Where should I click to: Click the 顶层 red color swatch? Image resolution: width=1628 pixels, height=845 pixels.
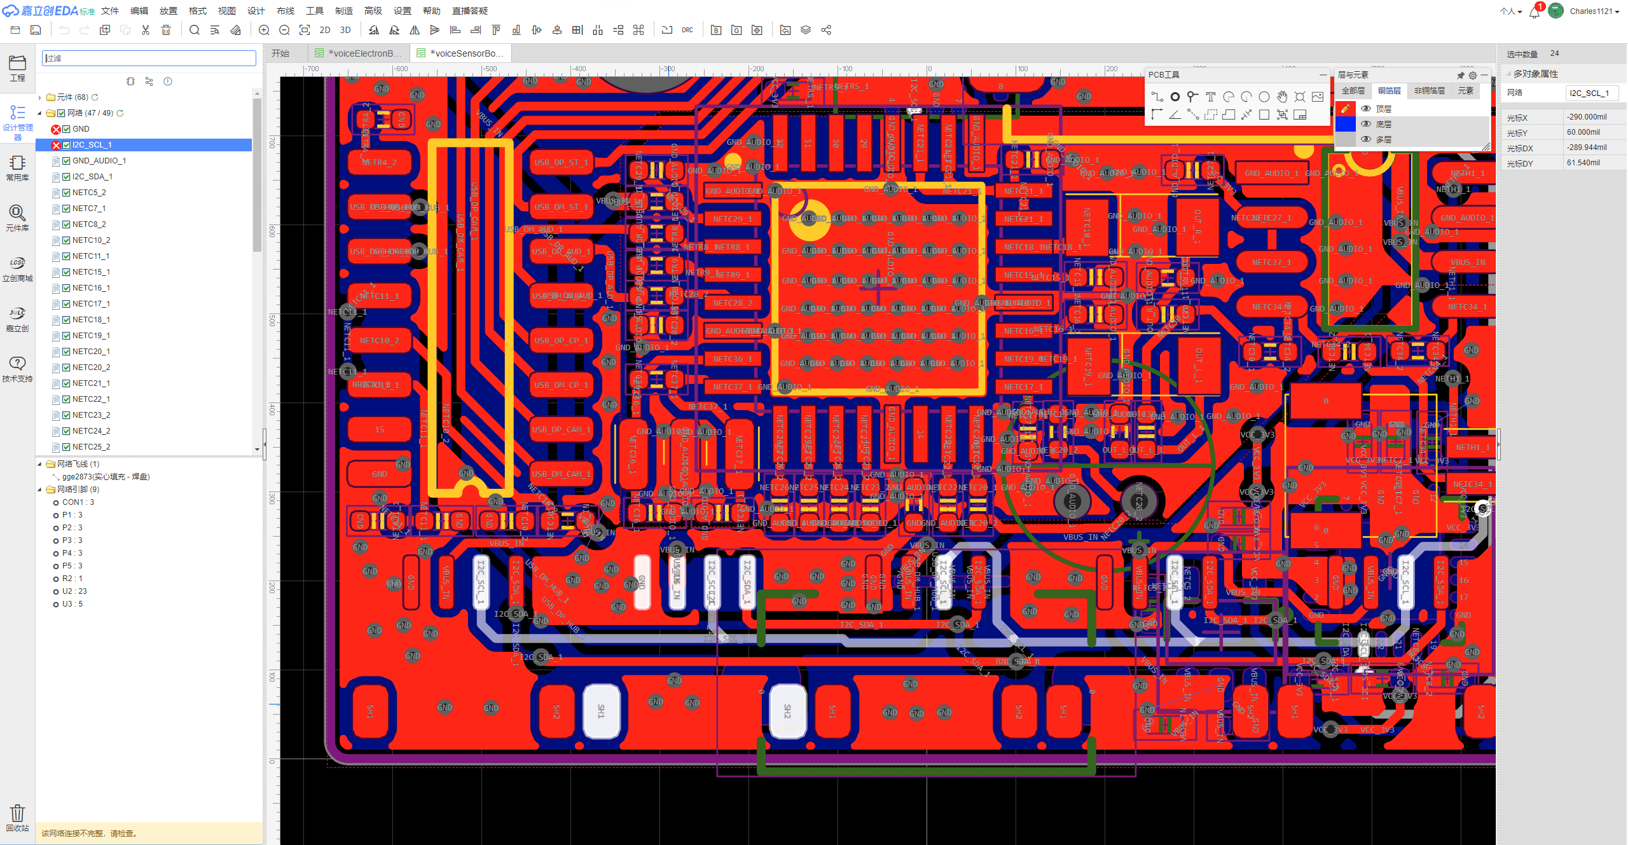coord(1344,109)
